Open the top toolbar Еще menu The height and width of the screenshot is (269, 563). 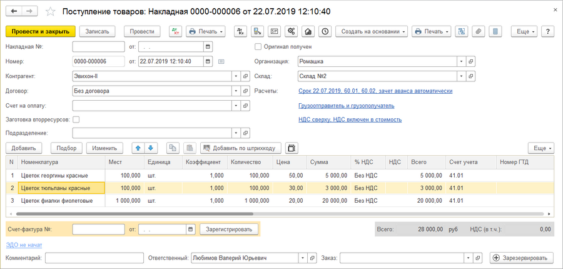pos(524,31)
